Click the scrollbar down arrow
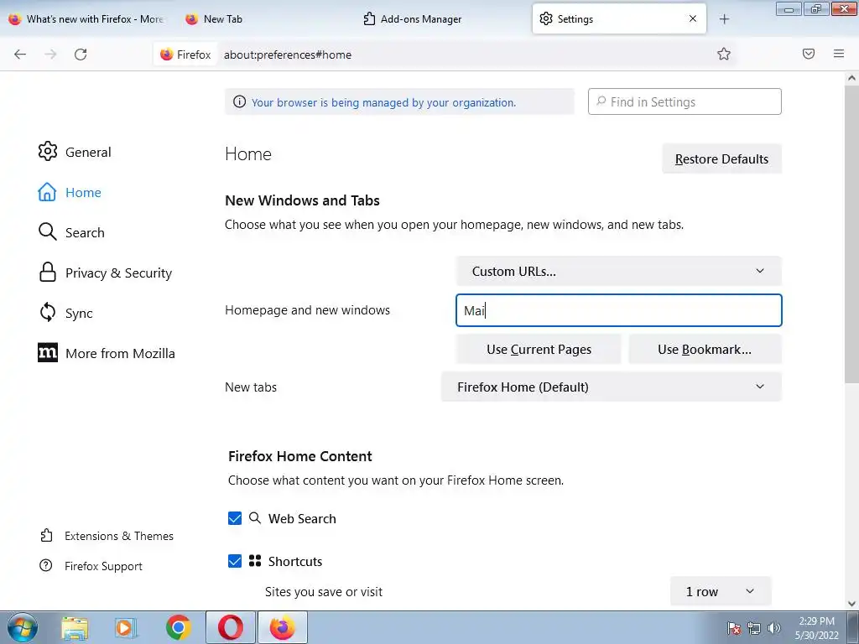Screen dimensions: 859x644 tap(851, 604)
